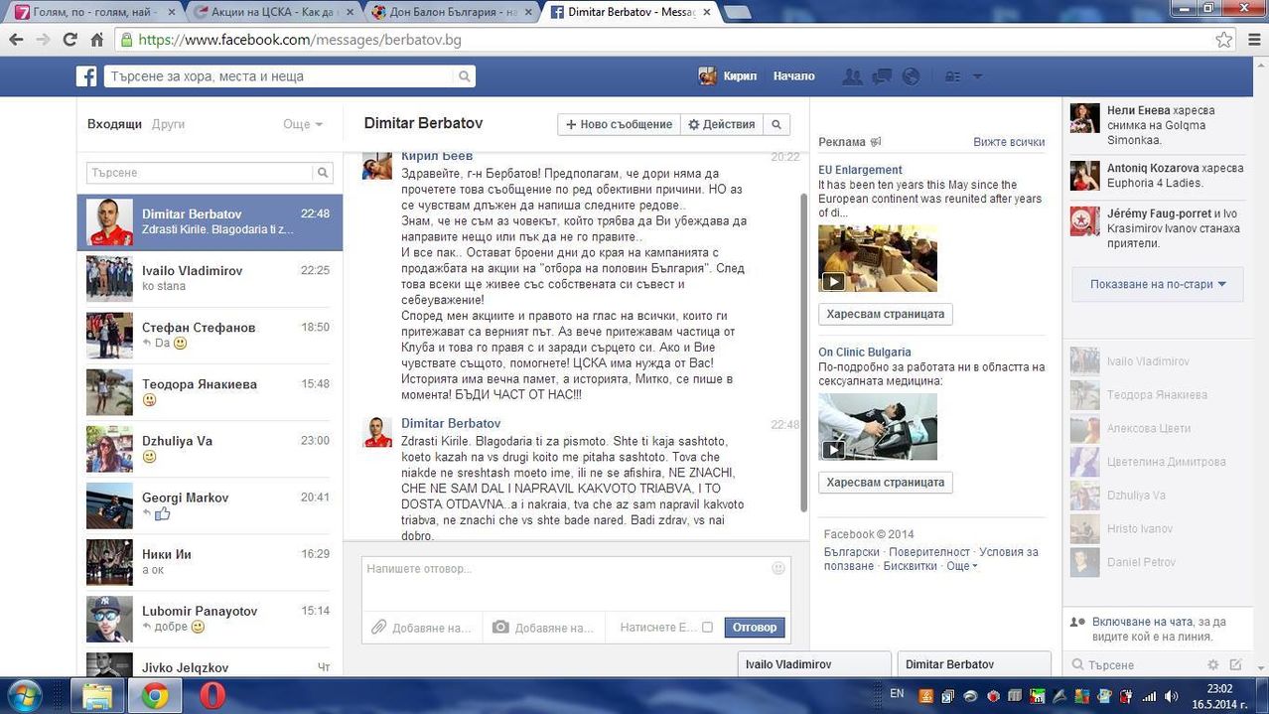Click the search icon in the inbox search field
This screenshot has height=714, width=1269.
[323, 173]
